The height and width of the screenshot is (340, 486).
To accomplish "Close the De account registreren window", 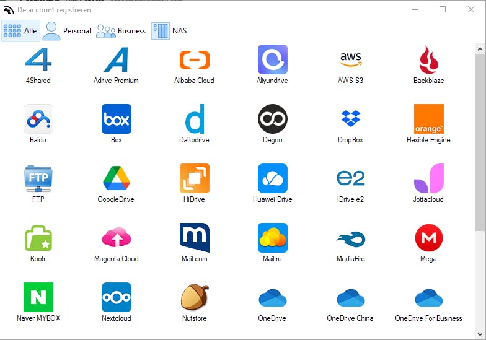I will click(471, 10).
